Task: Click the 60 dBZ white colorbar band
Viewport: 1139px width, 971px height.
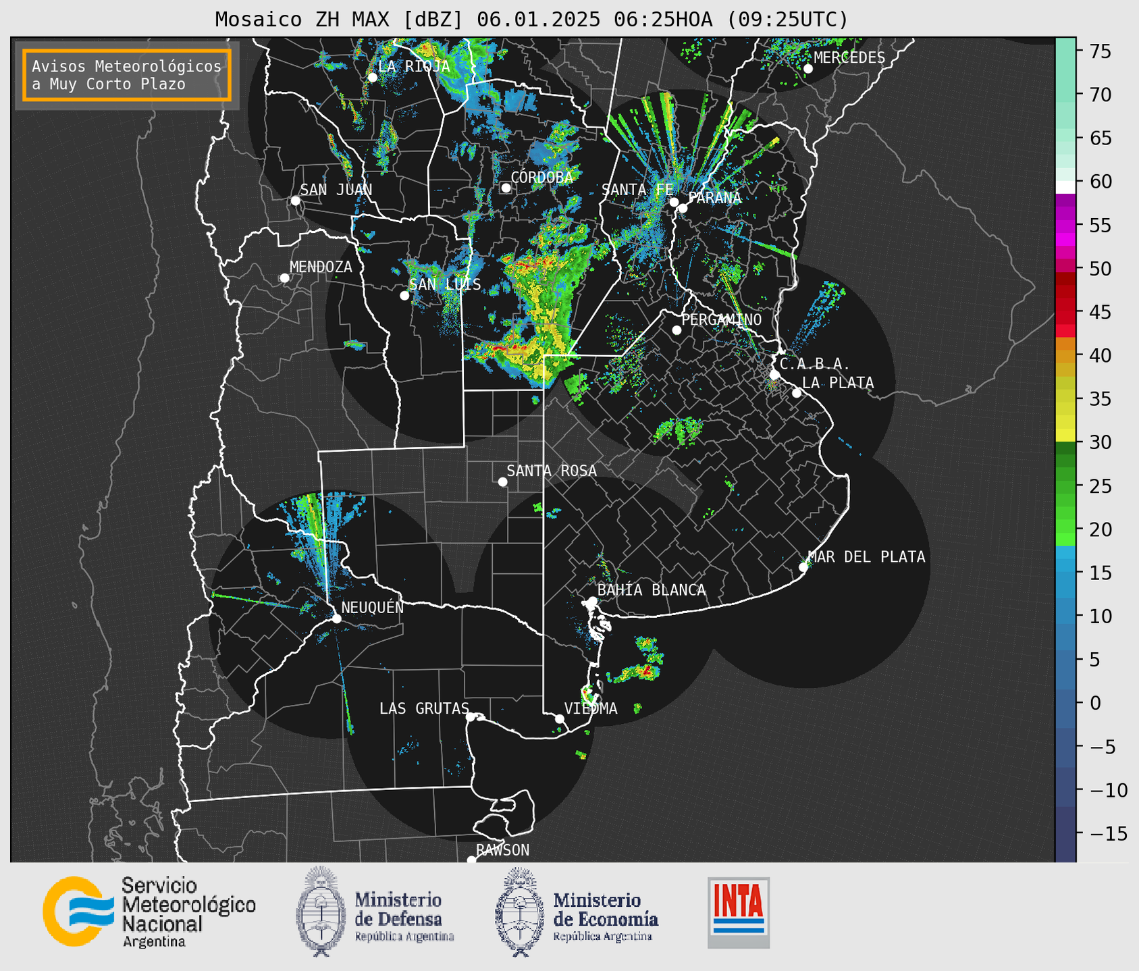Action: [x=1065, y=187]
